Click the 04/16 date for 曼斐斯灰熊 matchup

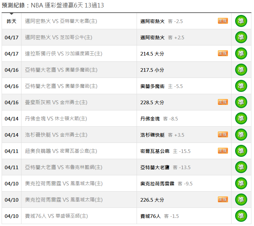click(11, 102)
